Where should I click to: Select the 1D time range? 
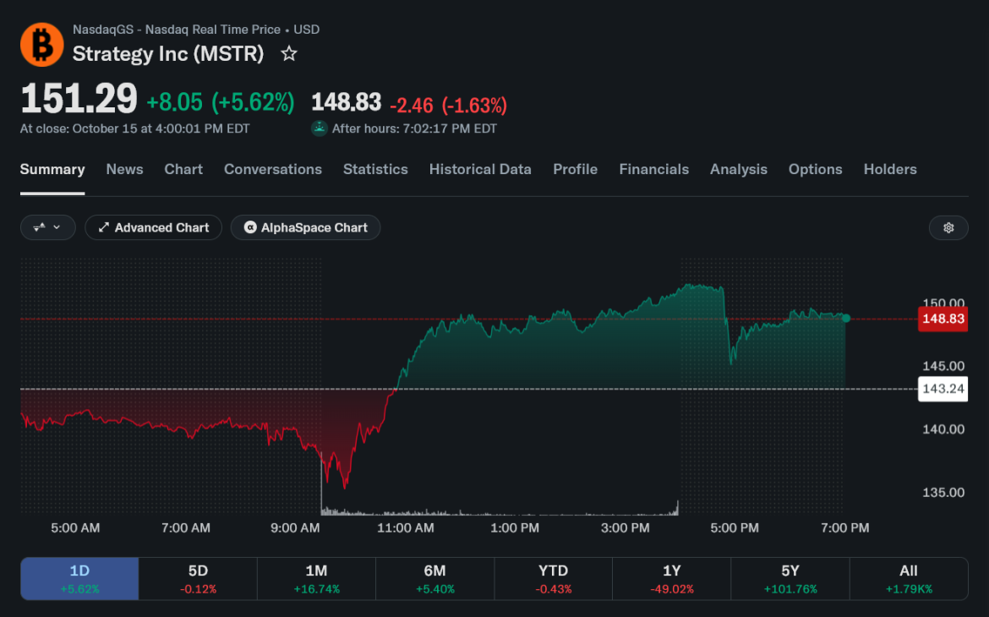(79, 578)
